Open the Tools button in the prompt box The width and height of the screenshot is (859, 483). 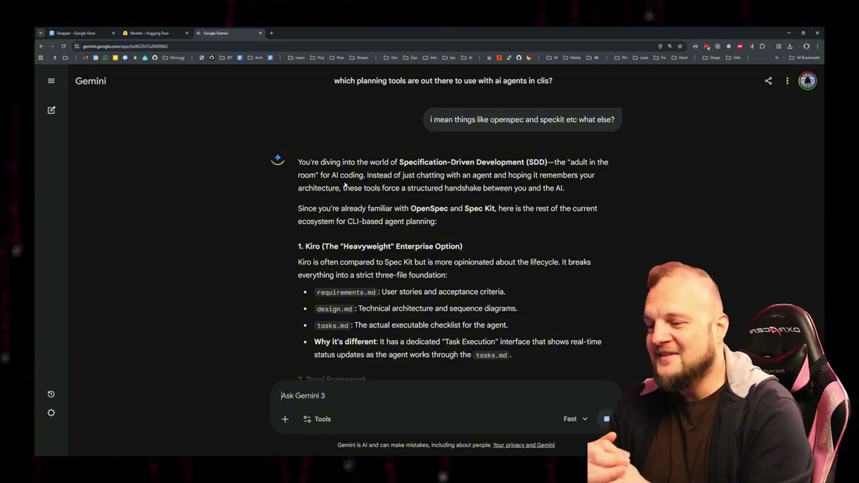pos(317,419)
